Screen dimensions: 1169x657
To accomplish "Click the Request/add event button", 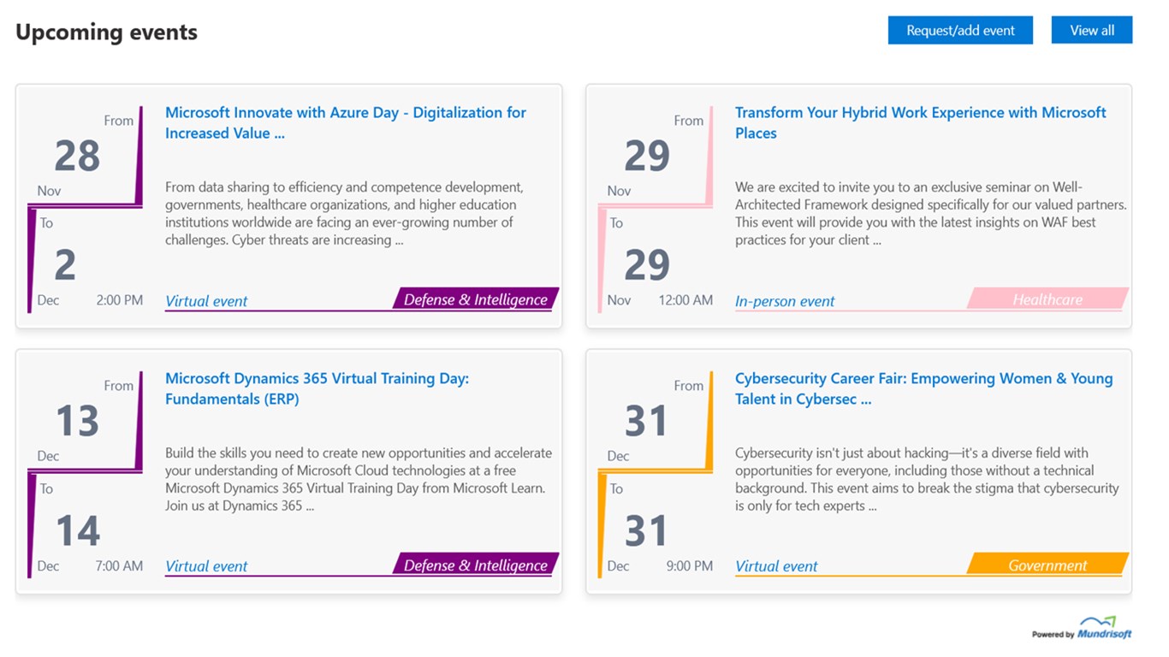I will coord(960,31).
